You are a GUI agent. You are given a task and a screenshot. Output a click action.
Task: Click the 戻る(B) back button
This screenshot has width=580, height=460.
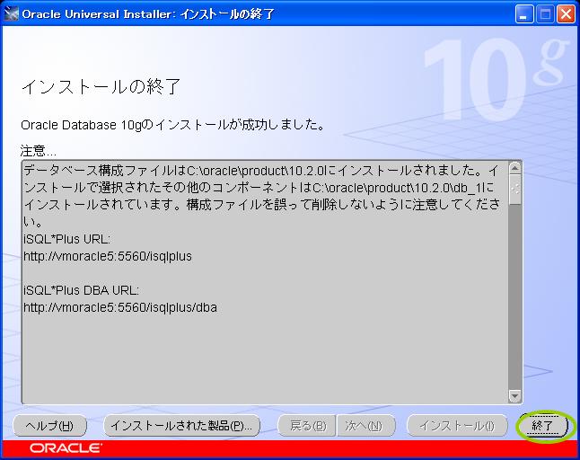click(x=307, y=426)
